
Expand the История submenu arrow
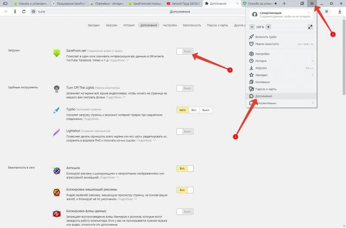(312, 61)
